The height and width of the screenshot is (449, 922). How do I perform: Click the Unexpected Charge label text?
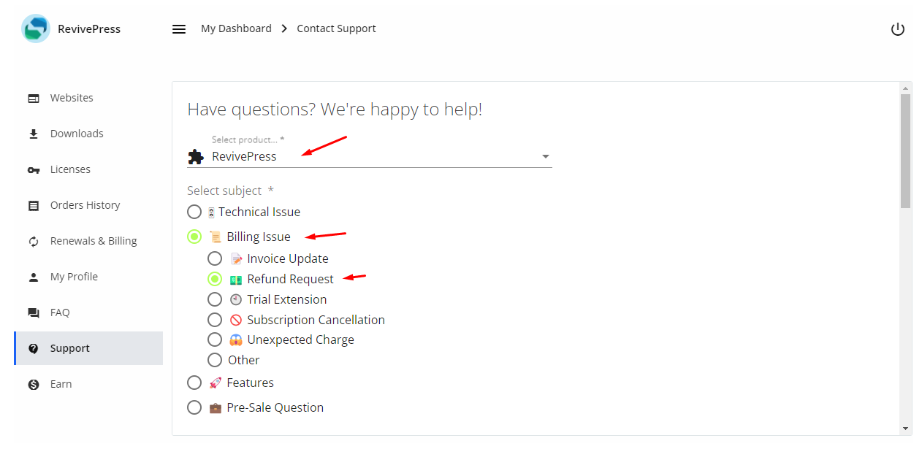(x=300, y=339)
